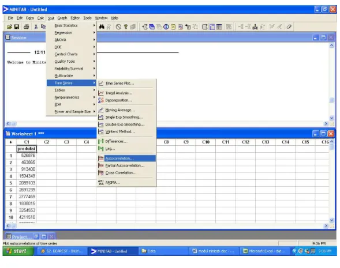340x268 pixels.
Task: Choose ARIMA menu entry
Action: click(126, 182)
